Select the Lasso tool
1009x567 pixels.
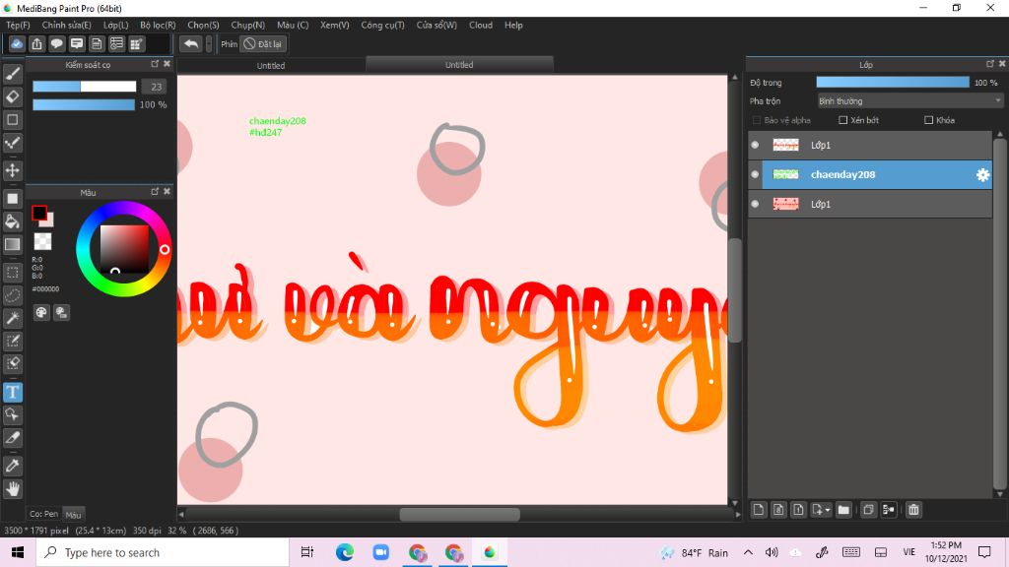[12, 295]
